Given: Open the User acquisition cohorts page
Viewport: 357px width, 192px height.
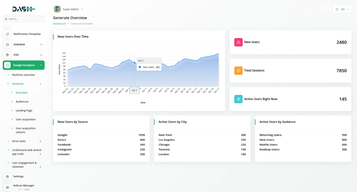Looking at the screenshot, I should coord(25,130).
